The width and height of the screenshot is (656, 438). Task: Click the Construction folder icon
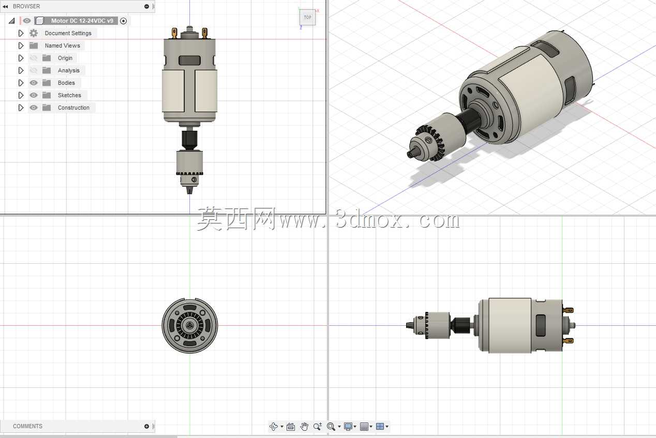(47, 108)
